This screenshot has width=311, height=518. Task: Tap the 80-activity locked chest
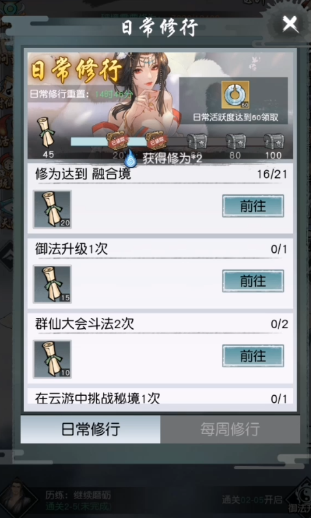point(236,141)
